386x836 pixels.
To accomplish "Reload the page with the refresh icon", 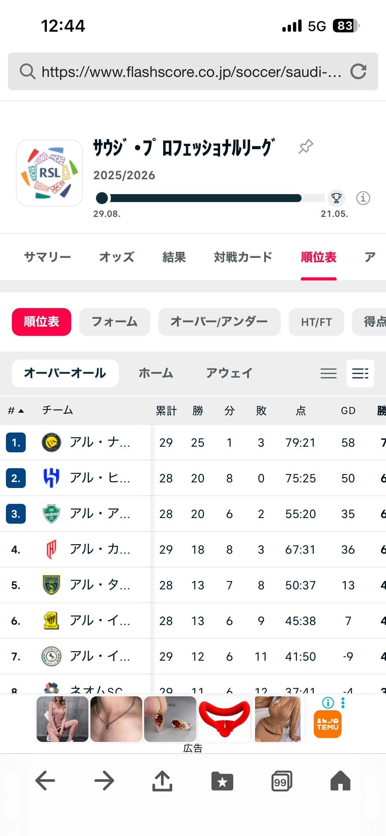I will tap(358, 71).
